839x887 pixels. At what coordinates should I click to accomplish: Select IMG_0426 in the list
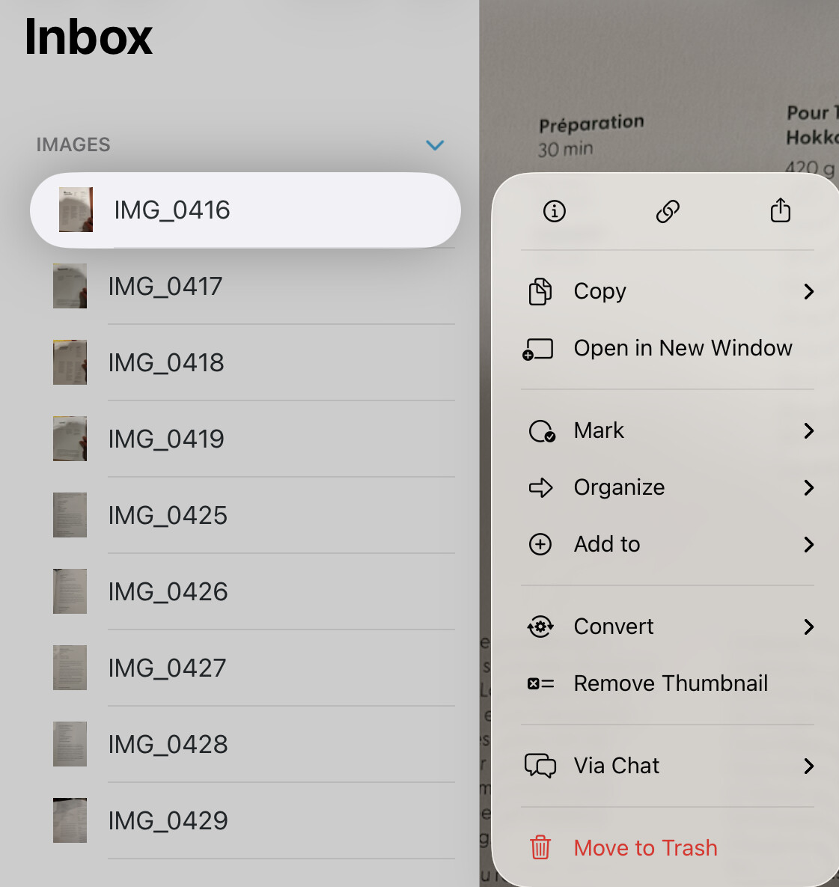point(245,592)
